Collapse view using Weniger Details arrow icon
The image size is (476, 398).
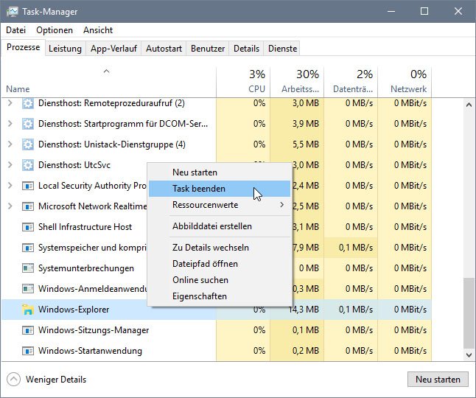click(13, 379)
